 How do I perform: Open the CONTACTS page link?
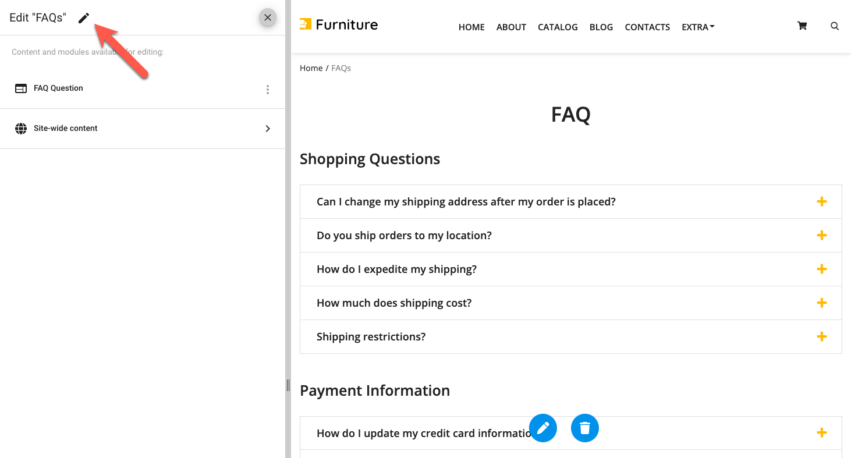coord(647,27)
